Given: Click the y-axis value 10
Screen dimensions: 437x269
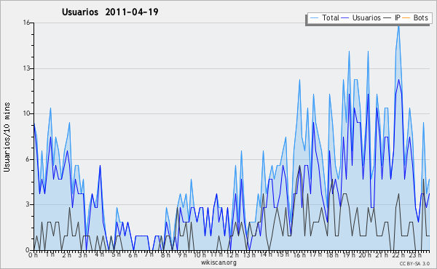Looking at the screenshot, I should coord(26,113).
